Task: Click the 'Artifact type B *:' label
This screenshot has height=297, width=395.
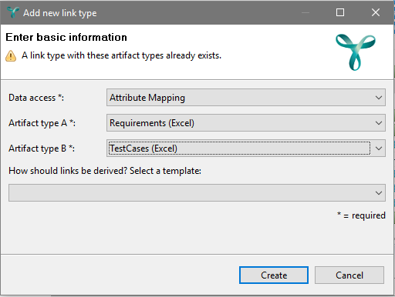Action: (42, 148)
